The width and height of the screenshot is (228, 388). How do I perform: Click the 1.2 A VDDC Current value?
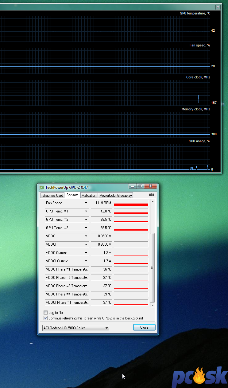point(102,253)
